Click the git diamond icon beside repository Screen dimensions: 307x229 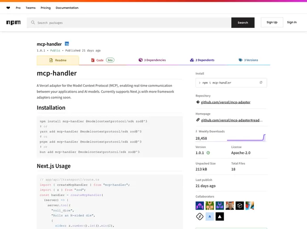click(x=198, y=102)
